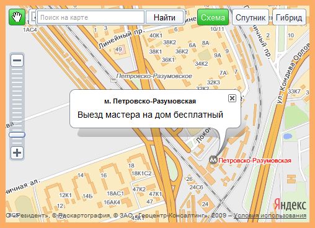Click building label 40К1

point(156,35)
